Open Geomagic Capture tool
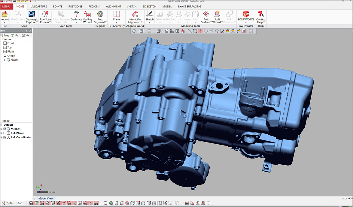 click(x=32, y=14)
